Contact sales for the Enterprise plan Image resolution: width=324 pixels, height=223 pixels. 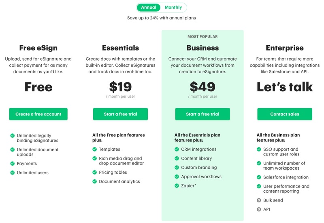point(285,114)
